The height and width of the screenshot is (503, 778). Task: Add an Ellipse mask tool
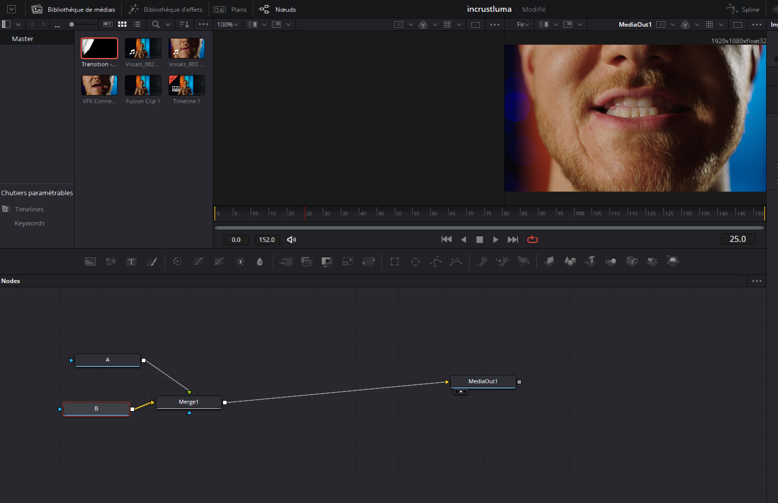415,262
